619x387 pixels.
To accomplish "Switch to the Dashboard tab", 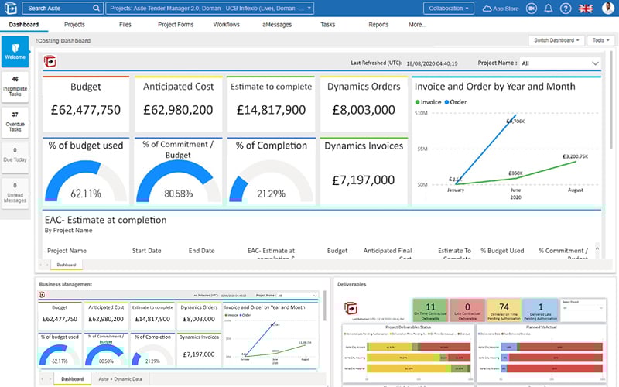I will (x=24, y=25).
